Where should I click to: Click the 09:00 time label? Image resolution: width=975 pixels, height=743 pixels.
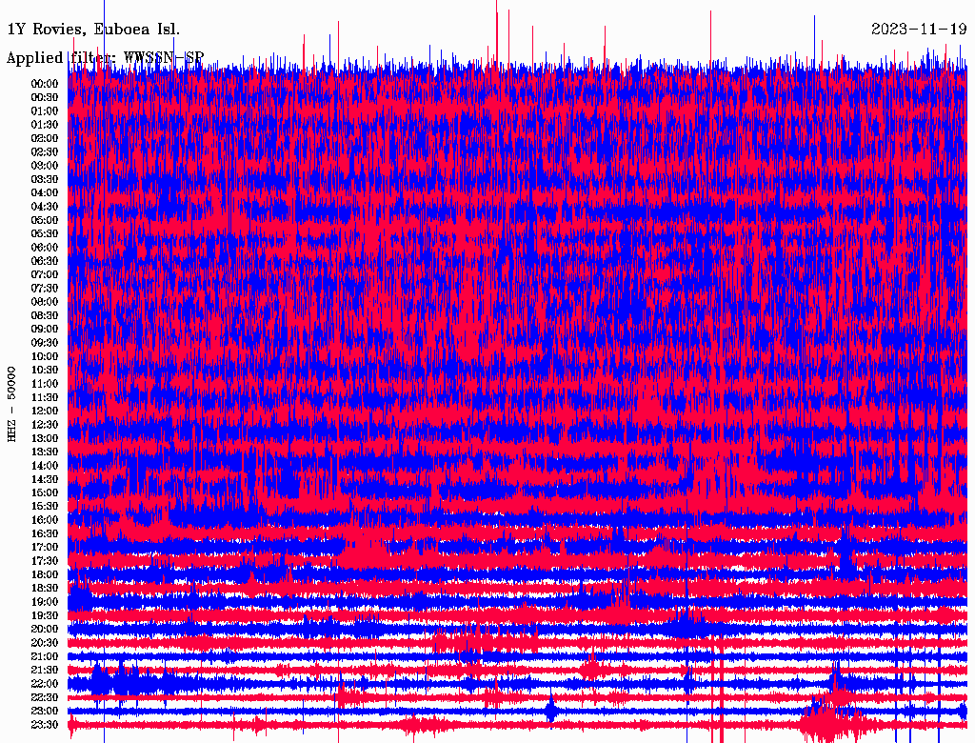click(44, 329)
